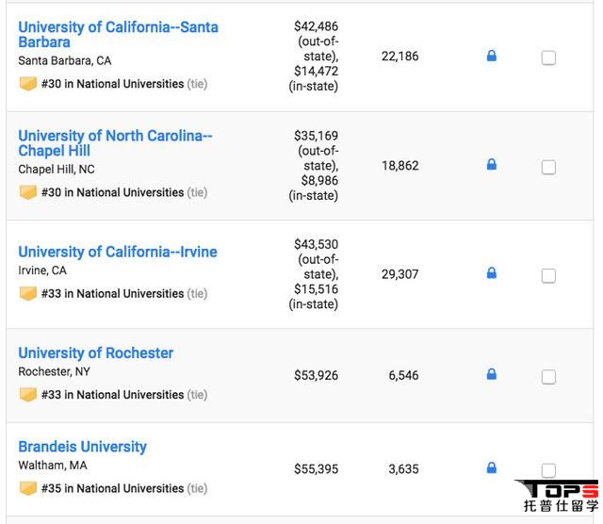Open University of North Carolina--Chapel Hill link
Viewport: 603px width, 524px height.
[115, 143]
